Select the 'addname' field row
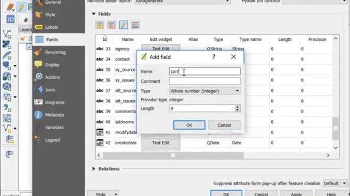This screenshot has height=196, width=350. 124,122
